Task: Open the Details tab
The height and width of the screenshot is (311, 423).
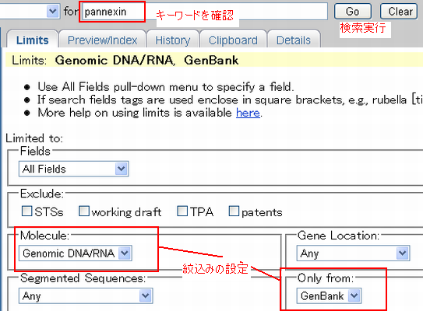Action: tap(294, 40)
